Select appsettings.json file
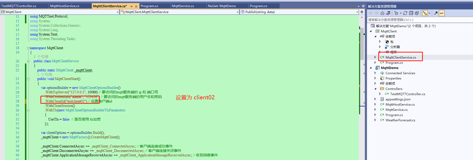Image resolution: width=473 pixels, height=160 pixels. 398,99
